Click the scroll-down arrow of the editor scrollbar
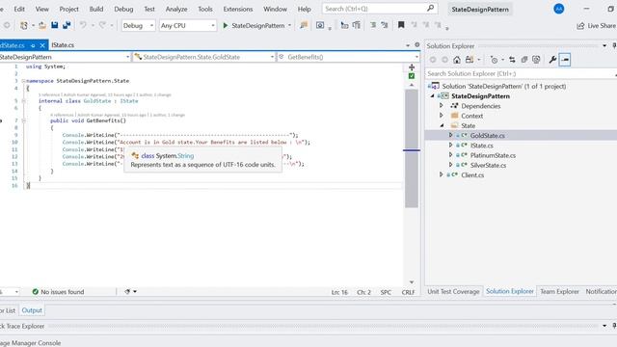The width and height of the screenshot is (617, 347). [412, 282]
